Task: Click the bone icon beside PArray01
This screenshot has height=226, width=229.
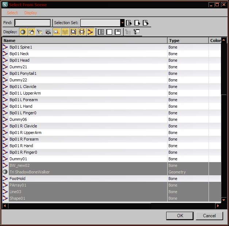Action: 5,185
